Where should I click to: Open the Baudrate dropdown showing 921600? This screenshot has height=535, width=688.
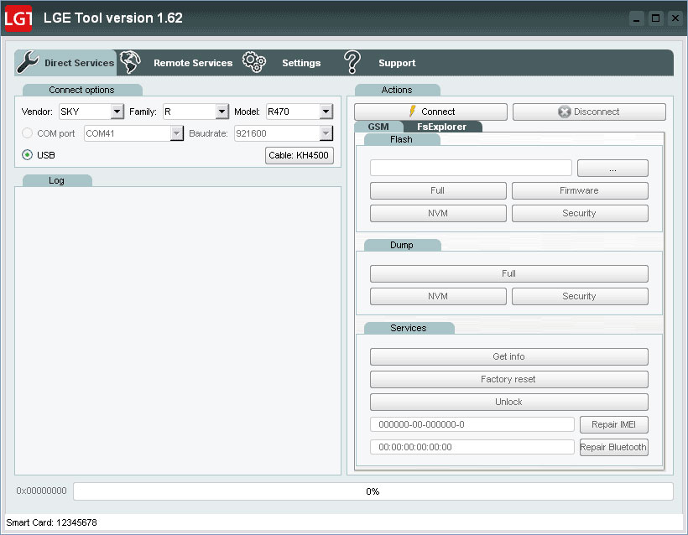pos(326,133)
